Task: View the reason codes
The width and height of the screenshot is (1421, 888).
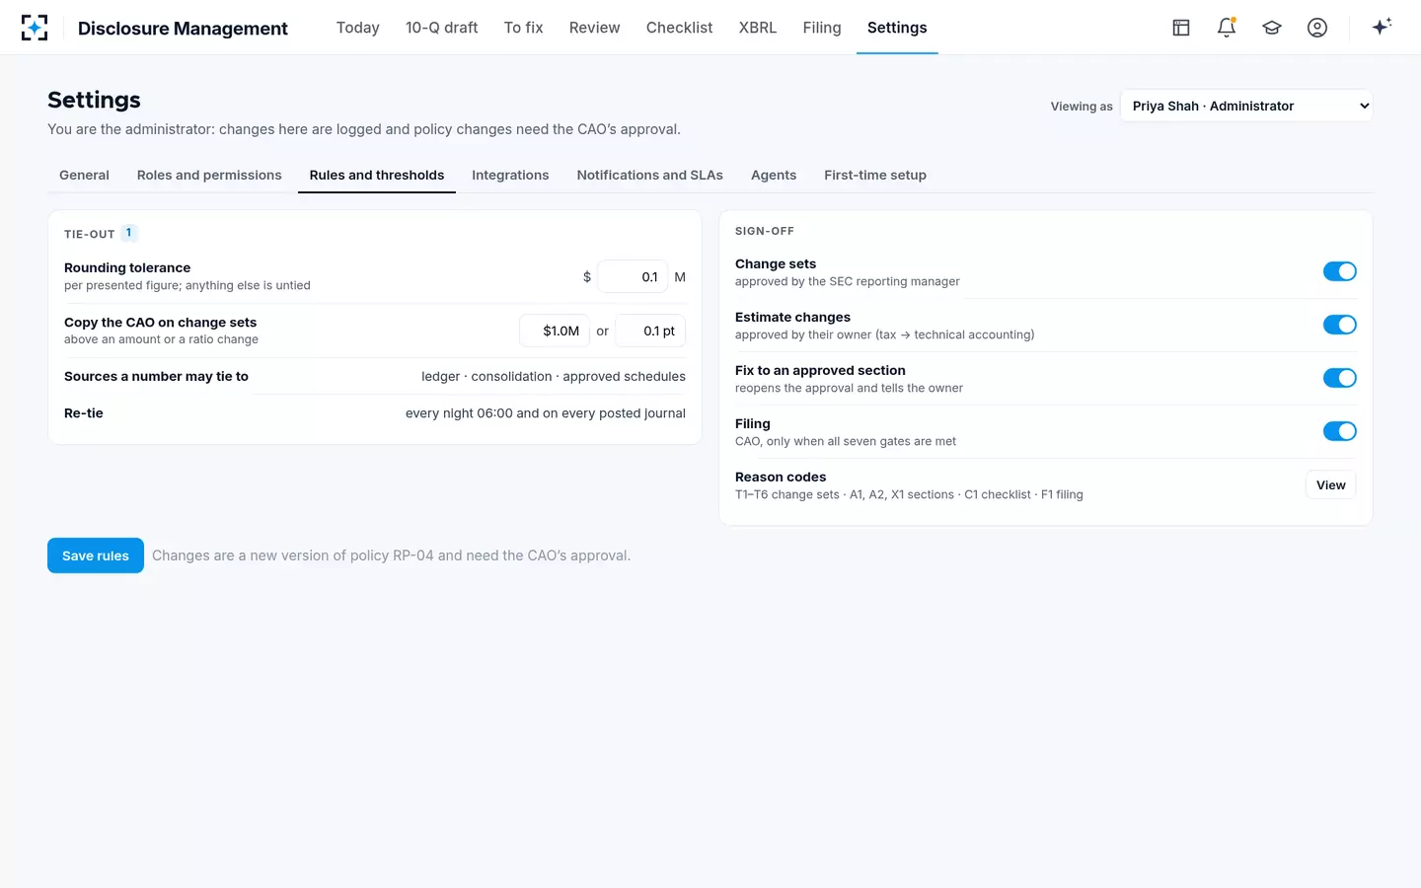Action: pos(1330,484)
